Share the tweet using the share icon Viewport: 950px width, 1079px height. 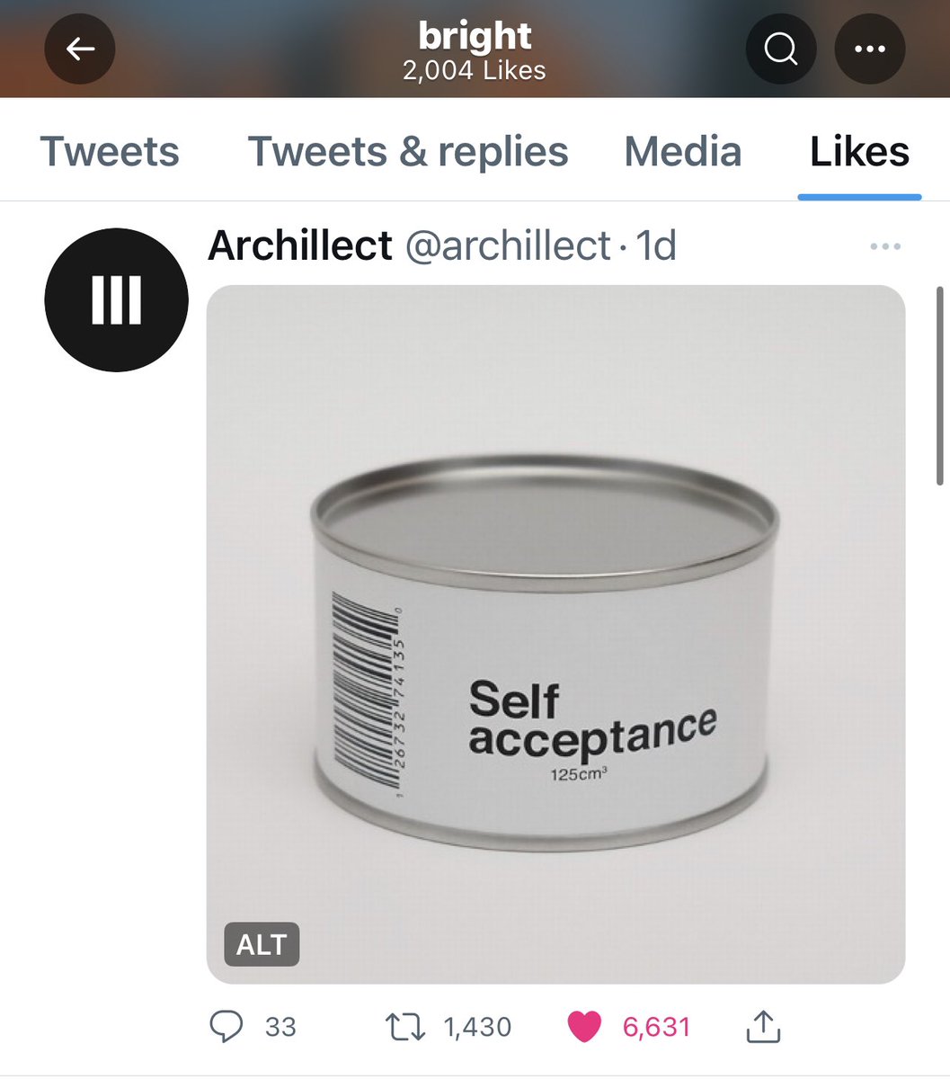pos(764,1026)
